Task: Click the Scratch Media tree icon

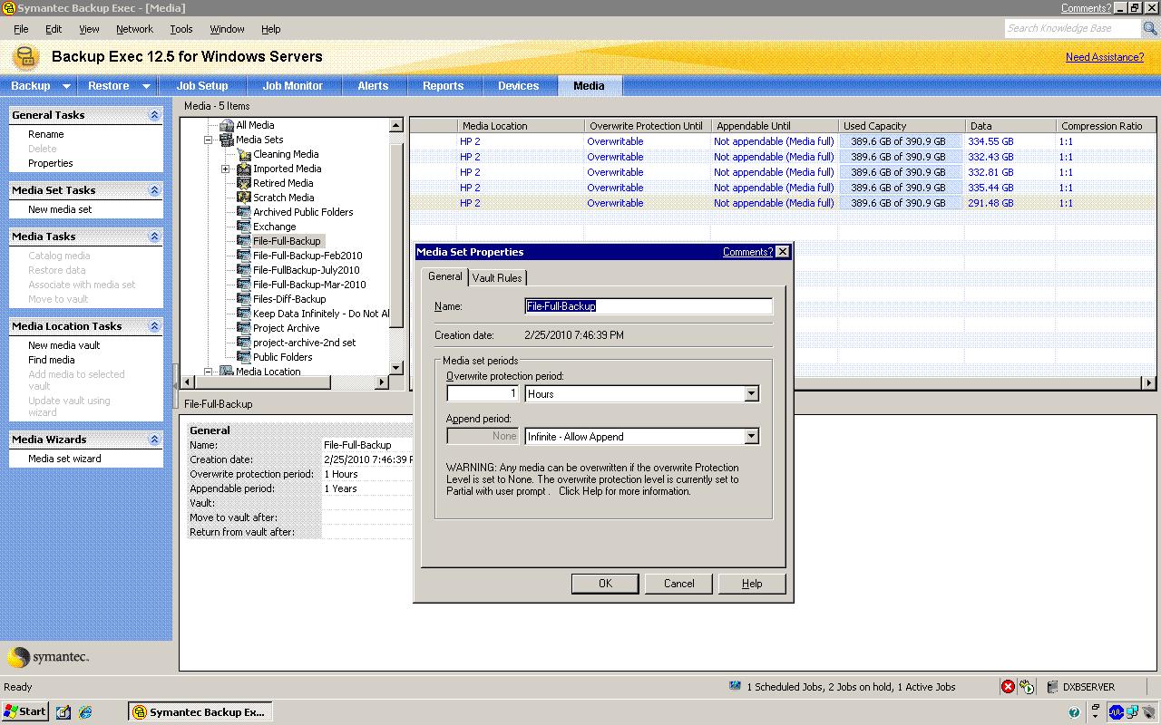Action: coord(243,198)
